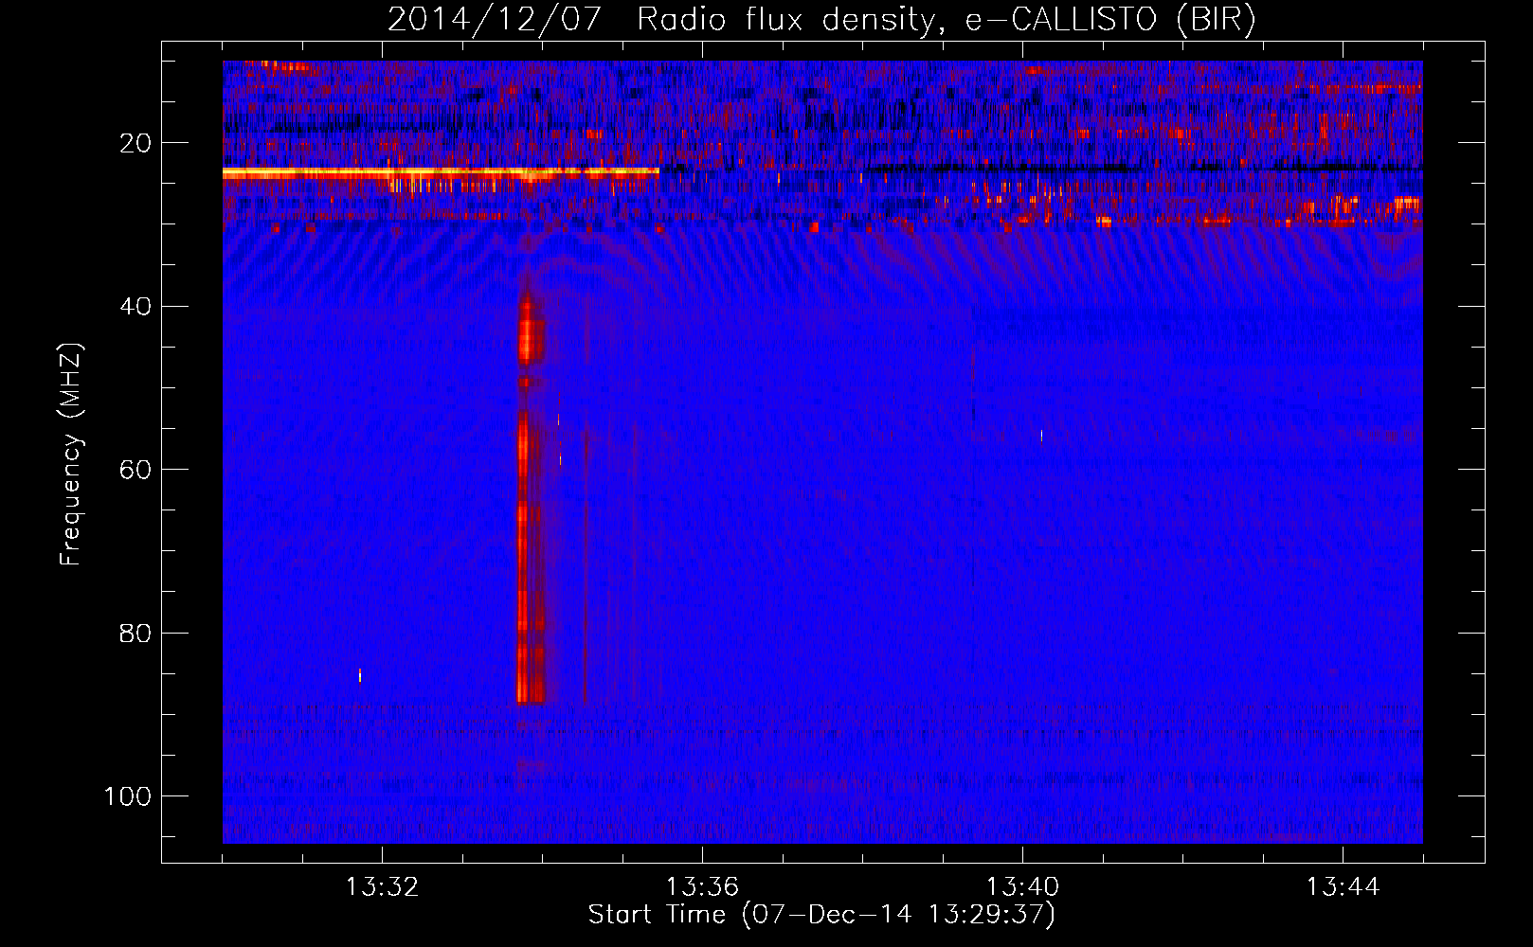
Task: Click the small yellow spot near 85 MHz
Action: tap(360, 675)
